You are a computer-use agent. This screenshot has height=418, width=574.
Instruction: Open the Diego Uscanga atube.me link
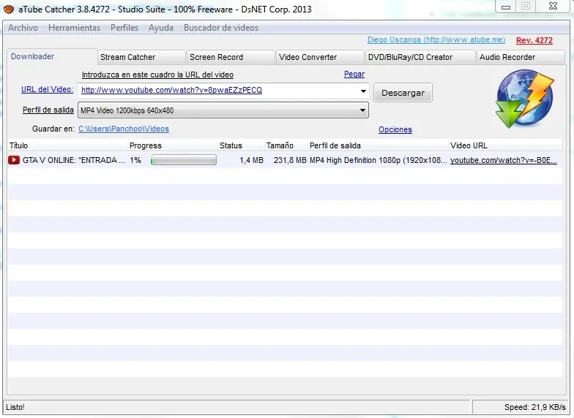coord(436,39)
